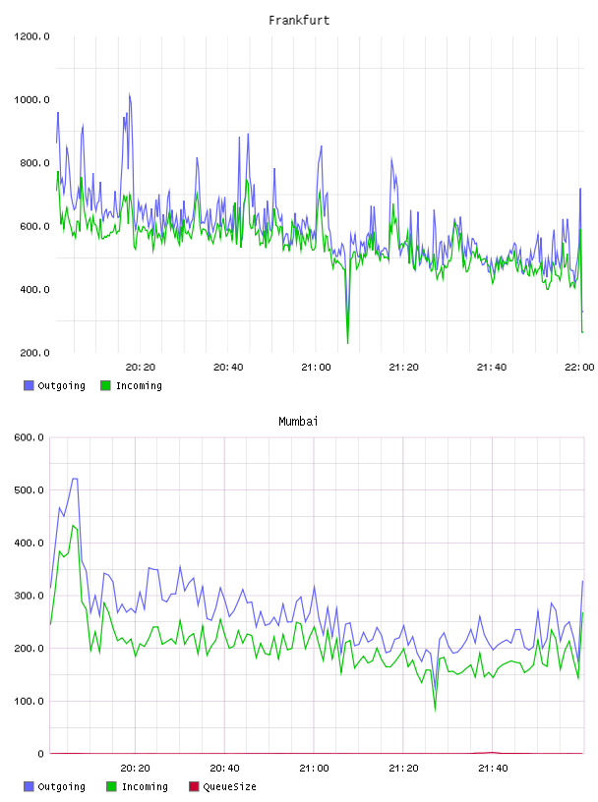The width and height of the screenshot is (598, 802).
Task: Click the blue Outgoing swatch in Frankfurt legend
Action: tap(29, 385)
